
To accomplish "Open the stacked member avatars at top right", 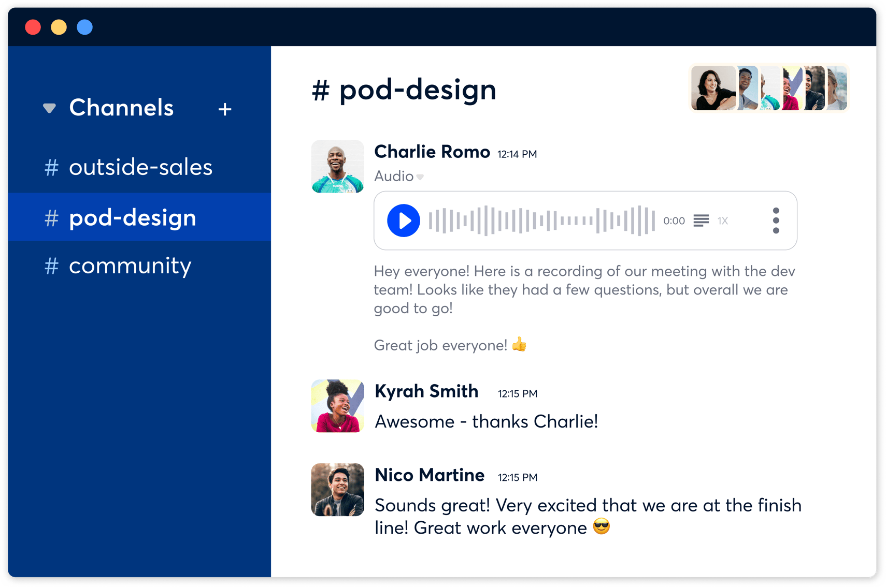I will pos(768,87).
